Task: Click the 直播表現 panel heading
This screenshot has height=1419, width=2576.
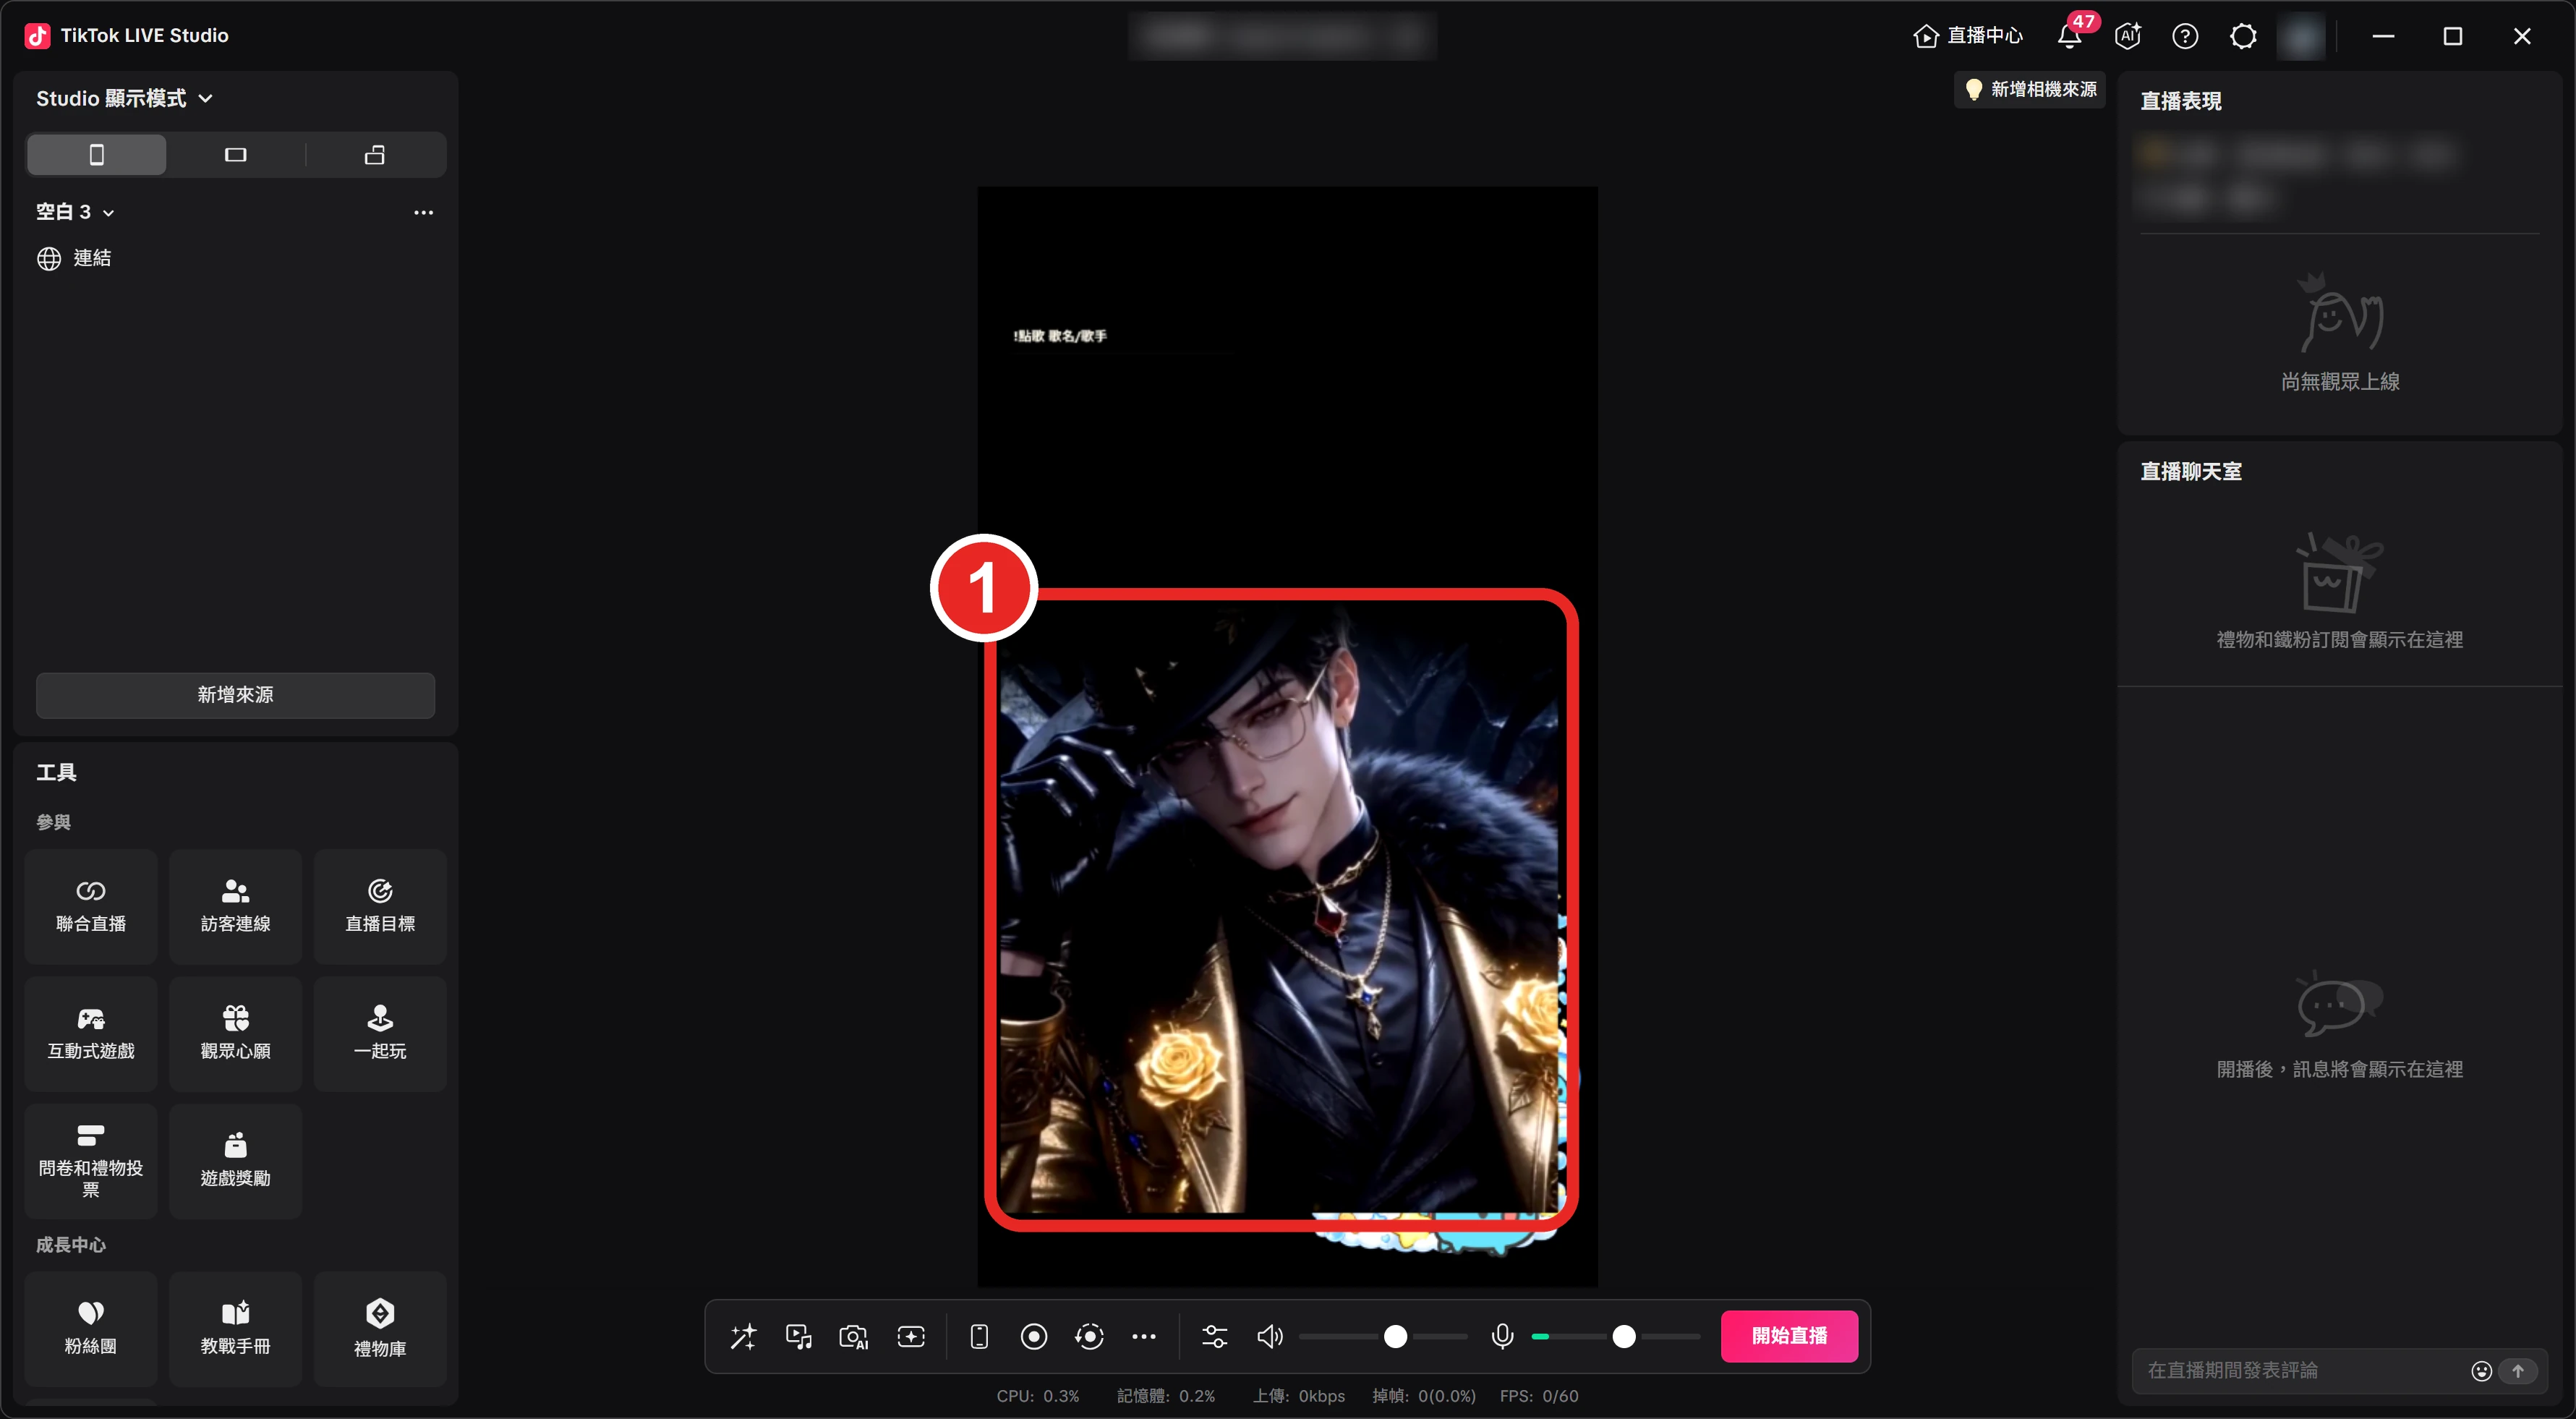Action: point(2180,102)
